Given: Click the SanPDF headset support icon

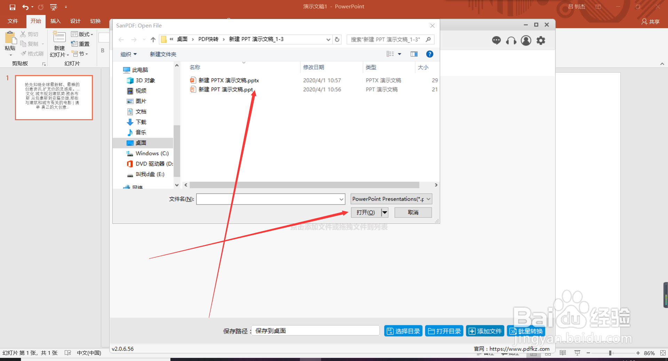Looking at the screenshot, I should (511, 41).
